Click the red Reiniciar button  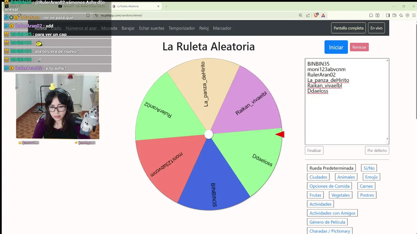pyautogui.click(x=359, y=47)
